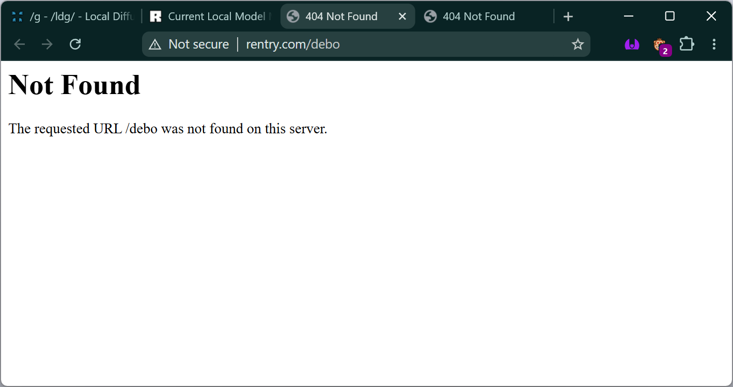
Task: Close the active 404 Not Found tab
Action: click(x=402, y=17)
